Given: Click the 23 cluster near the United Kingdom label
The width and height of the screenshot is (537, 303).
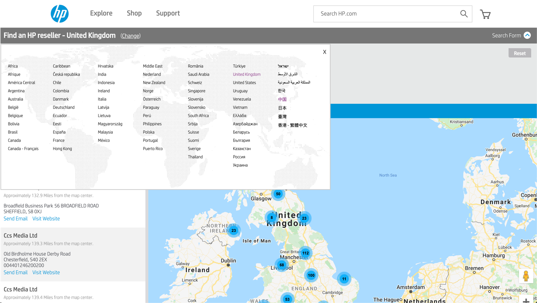Looking at the screenshot, I should (304, 218).
